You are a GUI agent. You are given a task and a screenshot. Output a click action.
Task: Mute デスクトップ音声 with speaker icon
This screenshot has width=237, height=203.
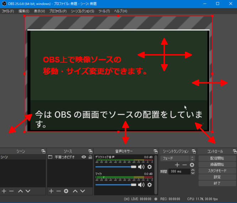click(141, 167)
